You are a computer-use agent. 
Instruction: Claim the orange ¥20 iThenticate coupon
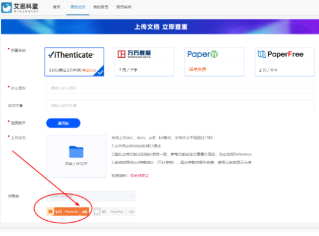click(68, 212)
